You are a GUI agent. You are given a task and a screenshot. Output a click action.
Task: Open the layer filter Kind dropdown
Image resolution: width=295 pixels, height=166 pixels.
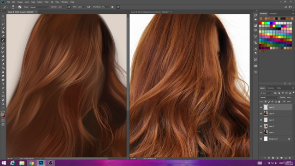coord(266,93)
